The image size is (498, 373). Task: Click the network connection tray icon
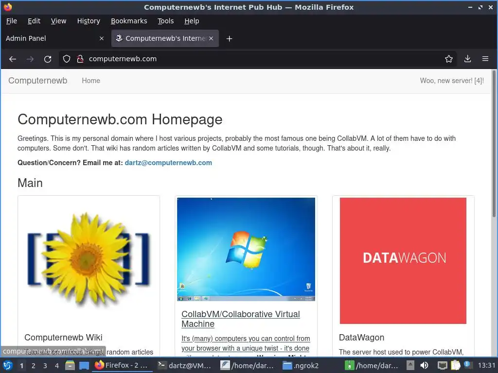(x=442, y=365)
